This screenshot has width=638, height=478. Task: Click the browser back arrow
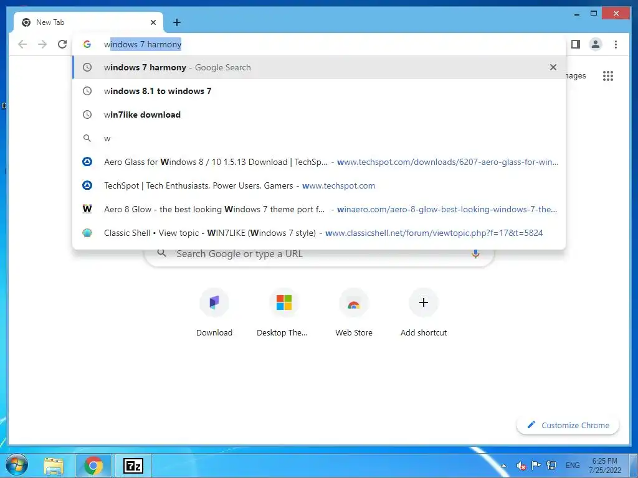click(22, 44)
